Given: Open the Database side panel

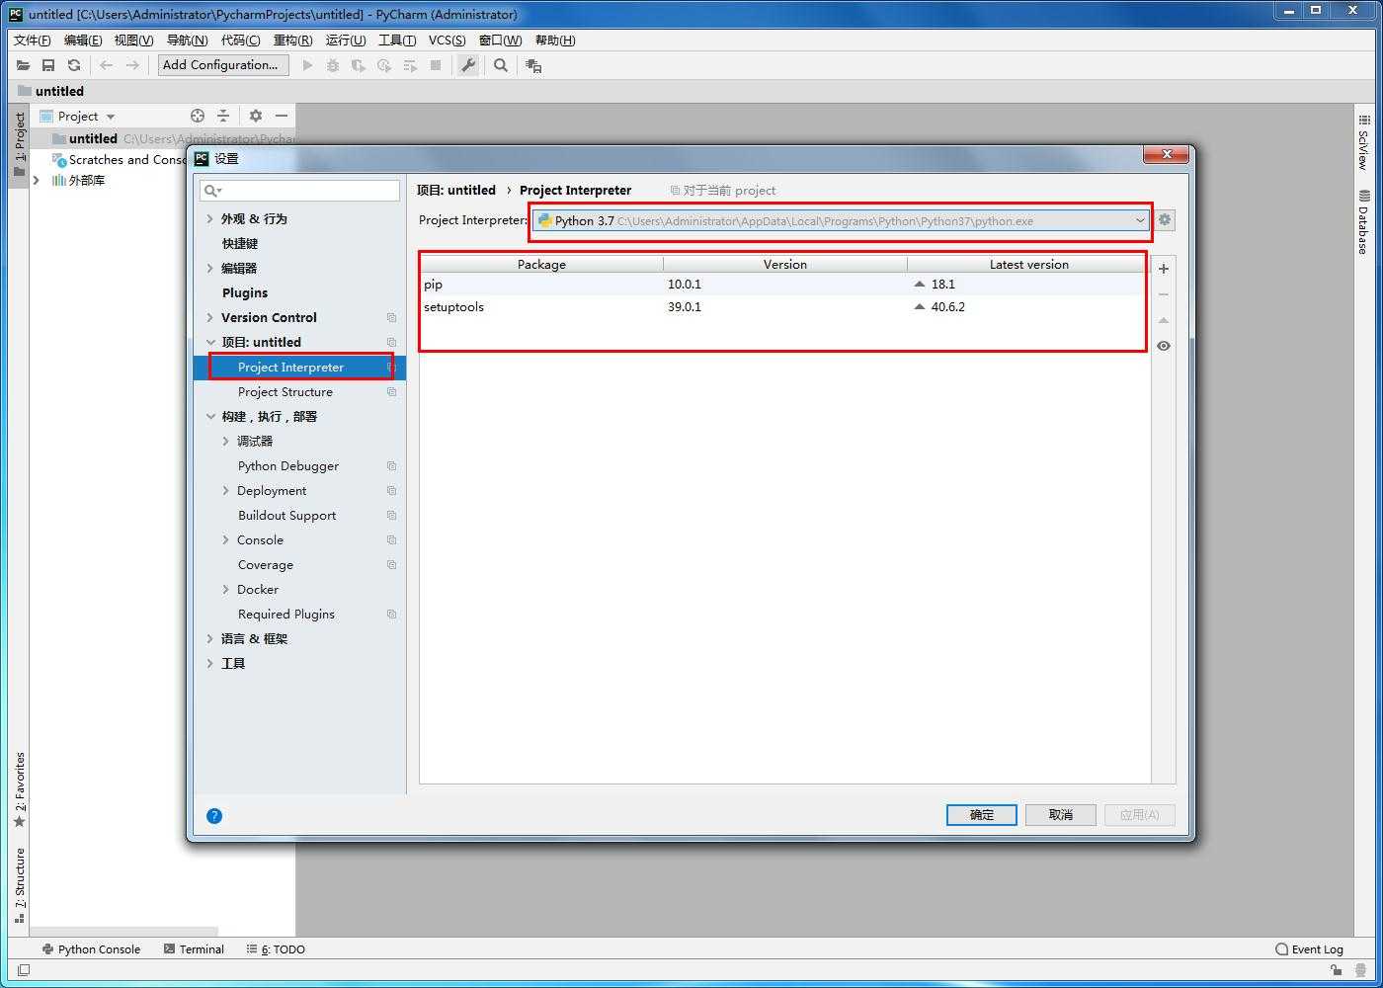Looking at the screenshot, I should click(x=1363, y=221).
